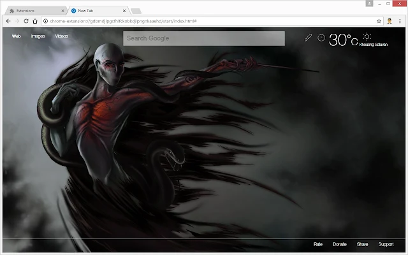Click the Khoueng Salavan location label
The height and width of the screenshot is (255, 408).
(x=374, y=45)
